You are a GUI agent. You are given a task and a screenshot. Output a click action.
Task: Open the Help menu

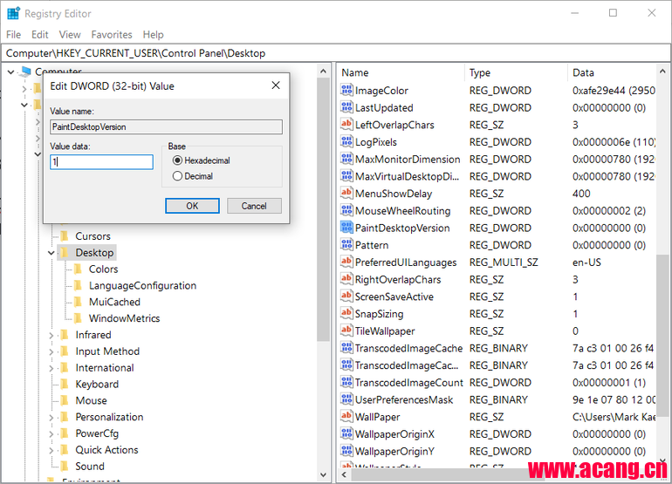(153, 34)
